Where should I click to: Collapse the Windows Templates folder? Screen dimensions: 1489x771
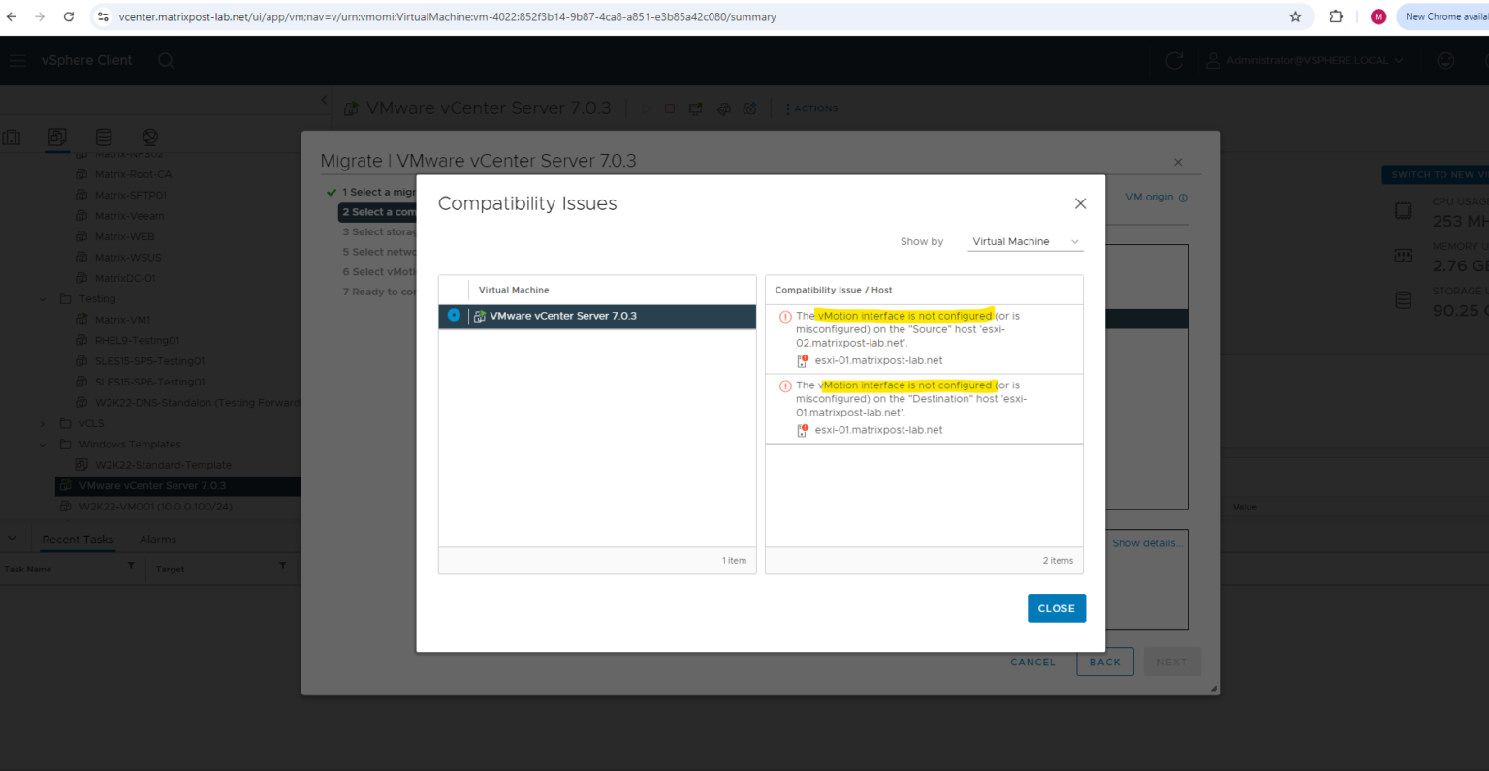point(41,444)
